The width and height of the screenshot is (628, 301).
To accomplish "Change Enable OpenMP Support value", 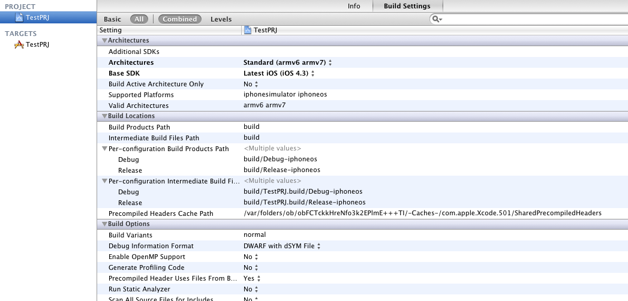I will pyautogui.click(x=251, y=257).
